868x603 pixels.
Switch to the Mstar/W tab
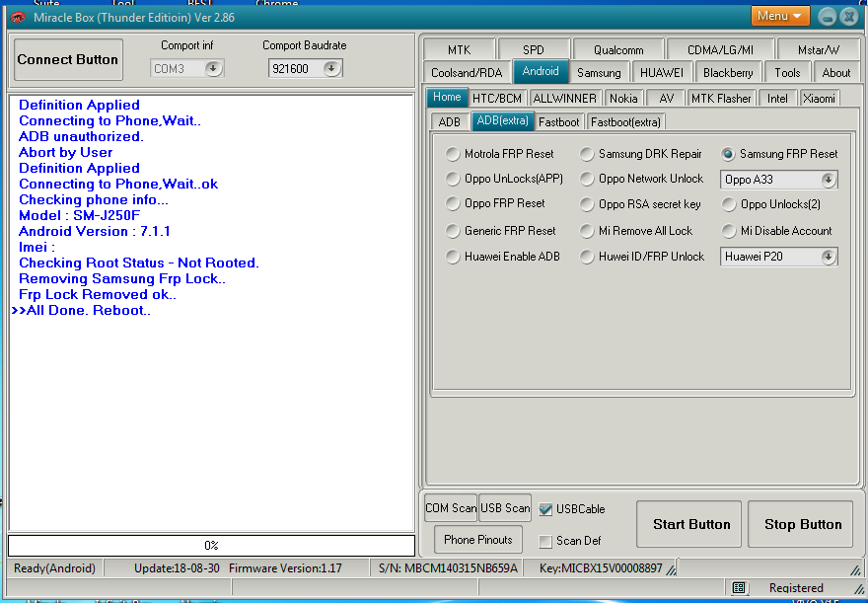[818, 49]
